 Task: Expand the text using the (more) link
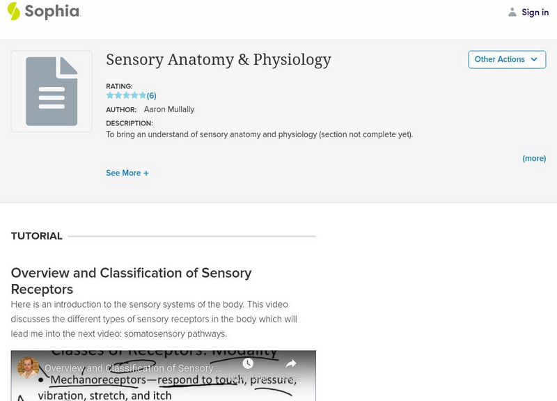point(533,158)
